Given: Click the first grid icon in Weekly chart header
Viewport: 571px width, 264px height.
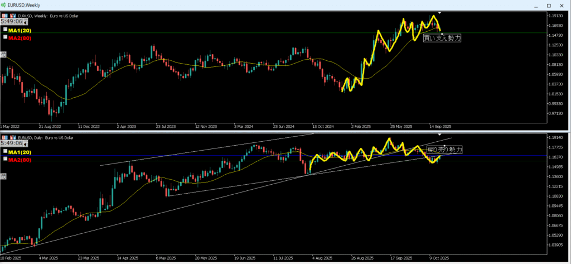Looking at the screenshot, I should click(x=4, y=16).
